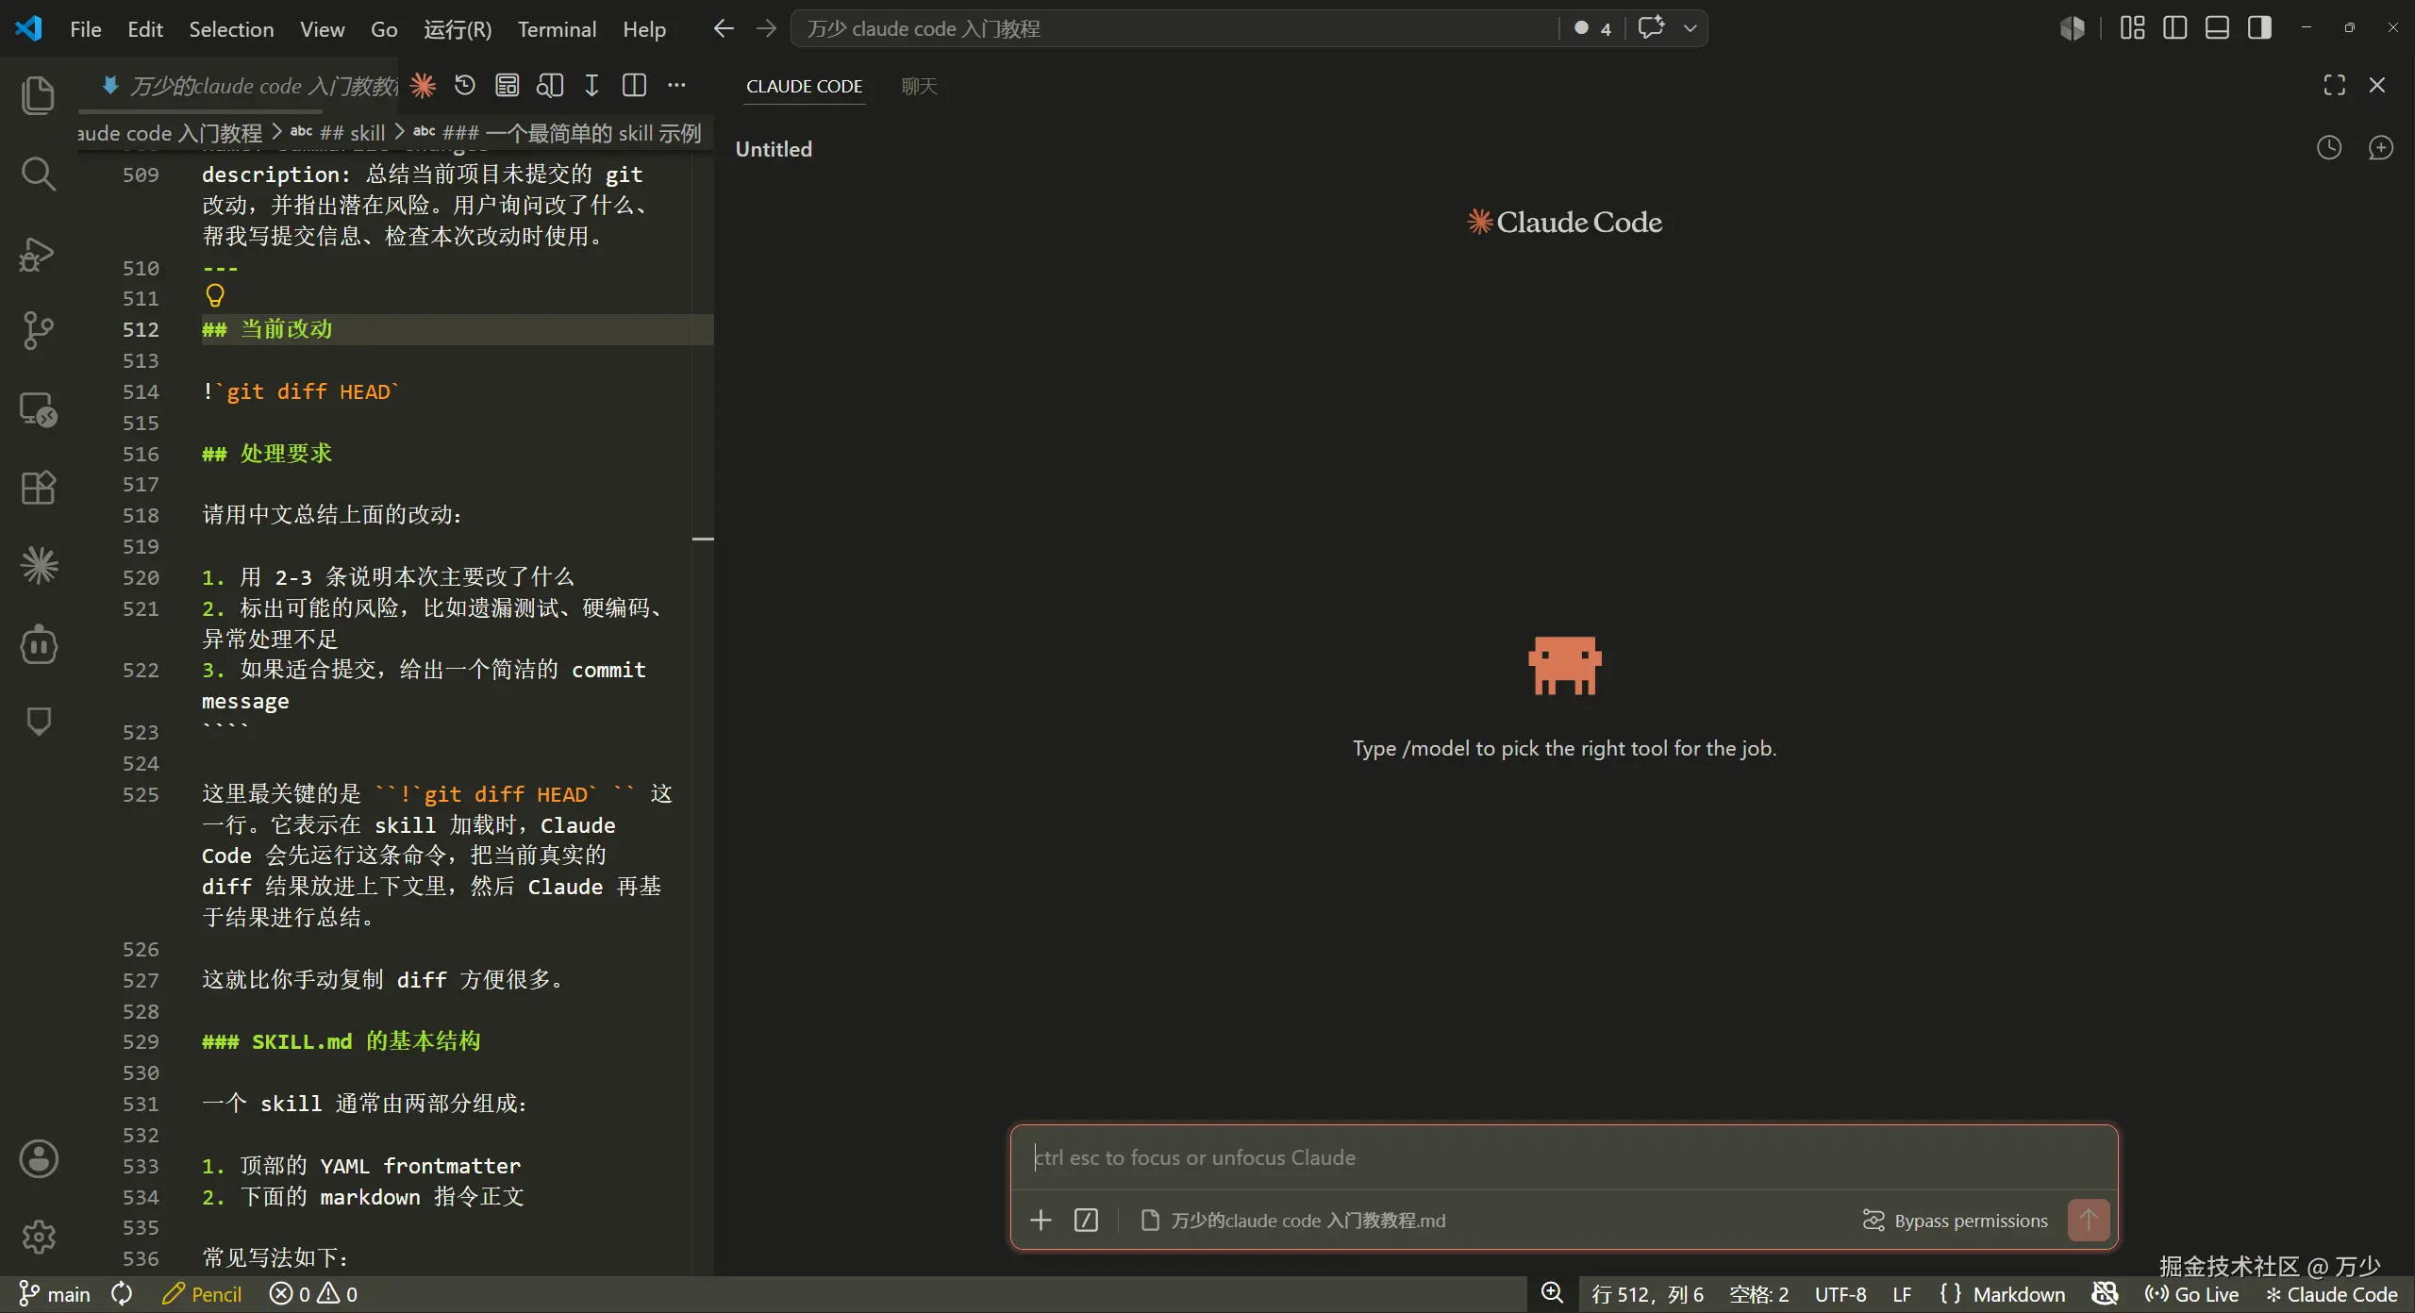Screen dimensions: 2415x1313
Task: Click the Claude spark icon in editor toolbar
Action: pos(424,86)
